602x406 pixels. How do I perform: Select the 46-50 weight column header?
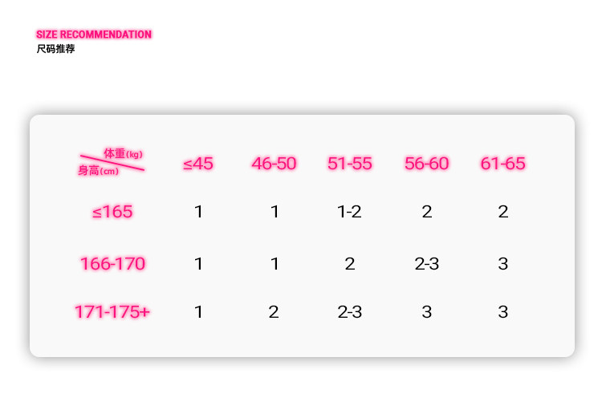[x=274, y=164]
